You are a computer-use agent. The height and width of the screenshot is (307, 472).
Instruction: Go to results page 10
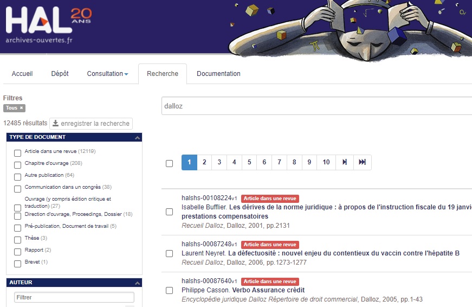tap(326, 162)
